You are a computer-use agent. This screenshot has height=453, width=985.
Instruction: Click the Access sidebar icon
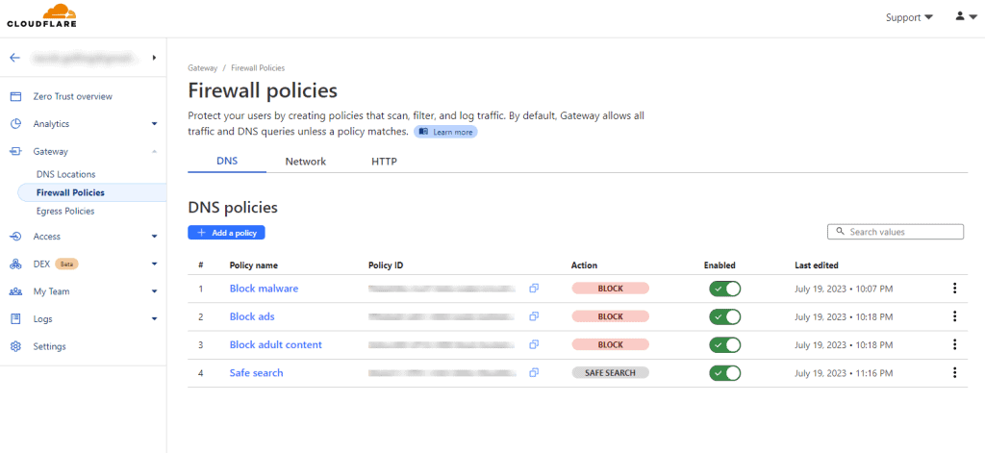click(x=16, y=237)
